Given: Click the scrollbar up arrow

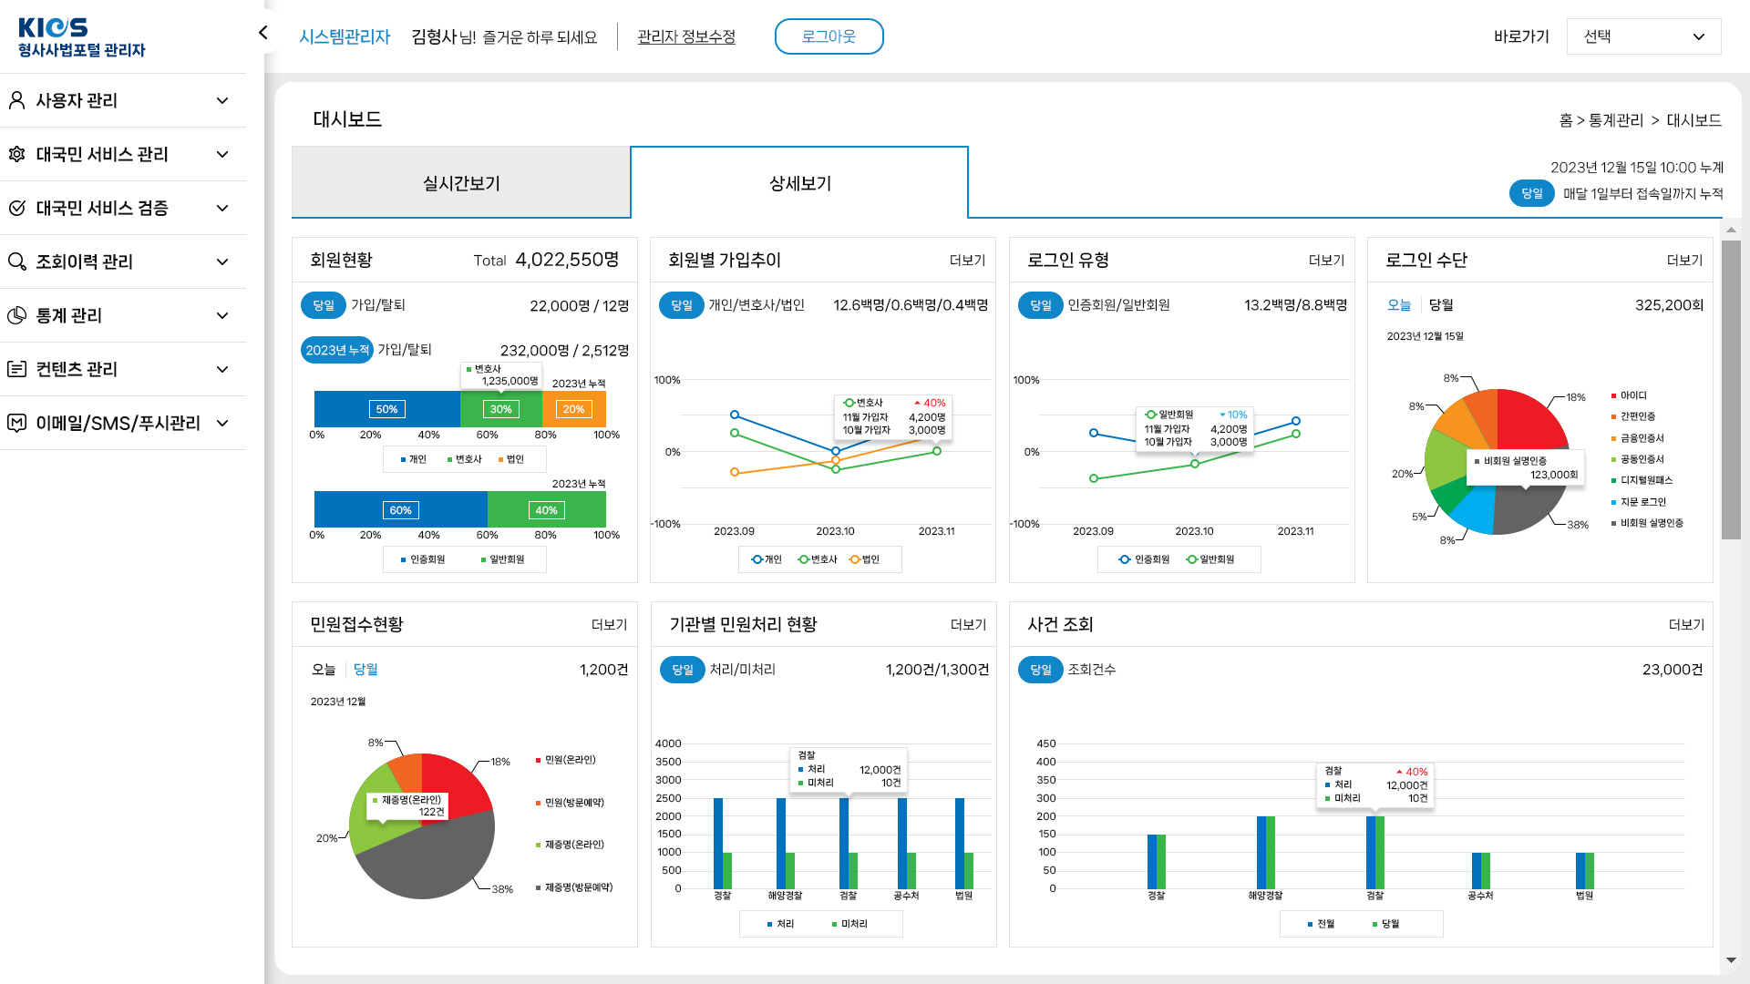Looking at the screenshot, I should pyautogui.click(x=1731, y=230).
